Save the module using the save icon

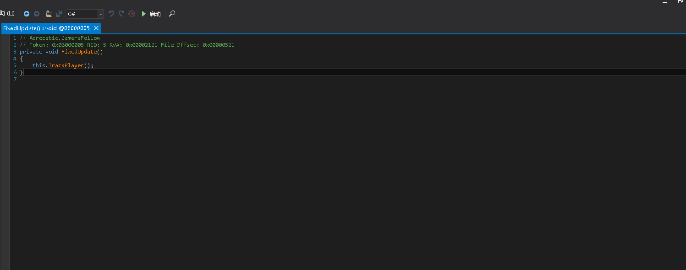[59, 13]
